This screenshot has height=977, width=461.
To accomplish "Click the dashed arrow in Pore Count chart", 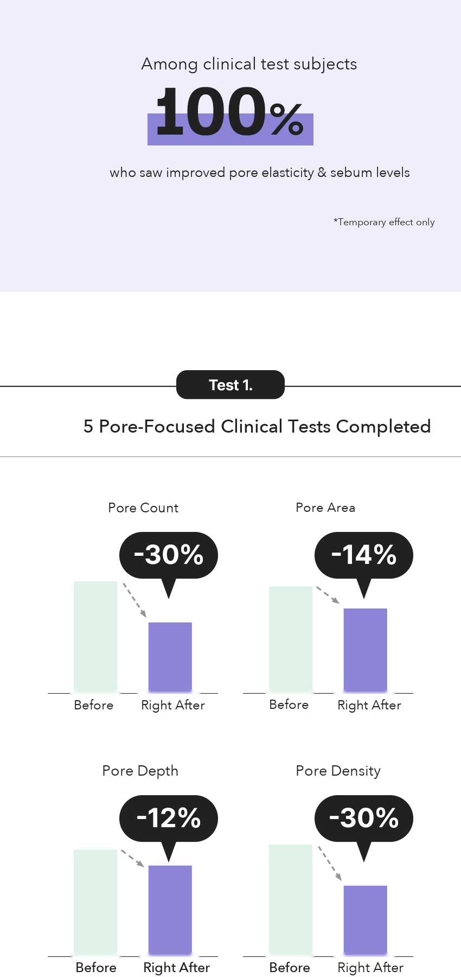I will tap(135, 600).
